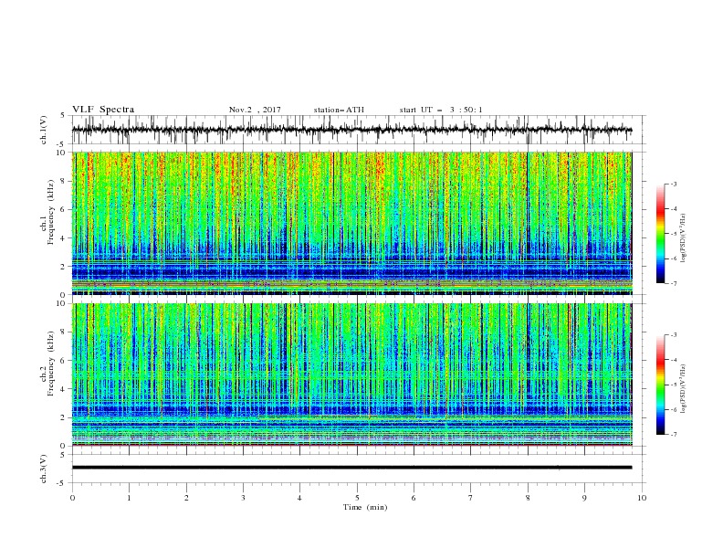Click the ch.3 flat waveform trace
The height and width of the screenshot is (559, 723).
351,468
